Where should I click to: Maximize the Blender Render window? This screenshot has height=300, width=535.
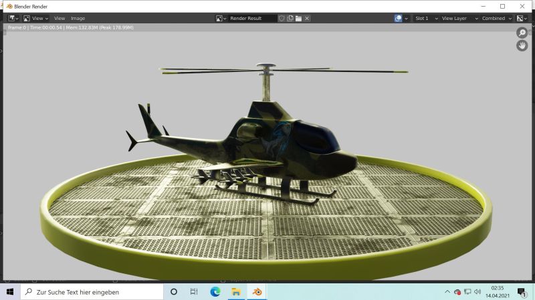(503, 6)
